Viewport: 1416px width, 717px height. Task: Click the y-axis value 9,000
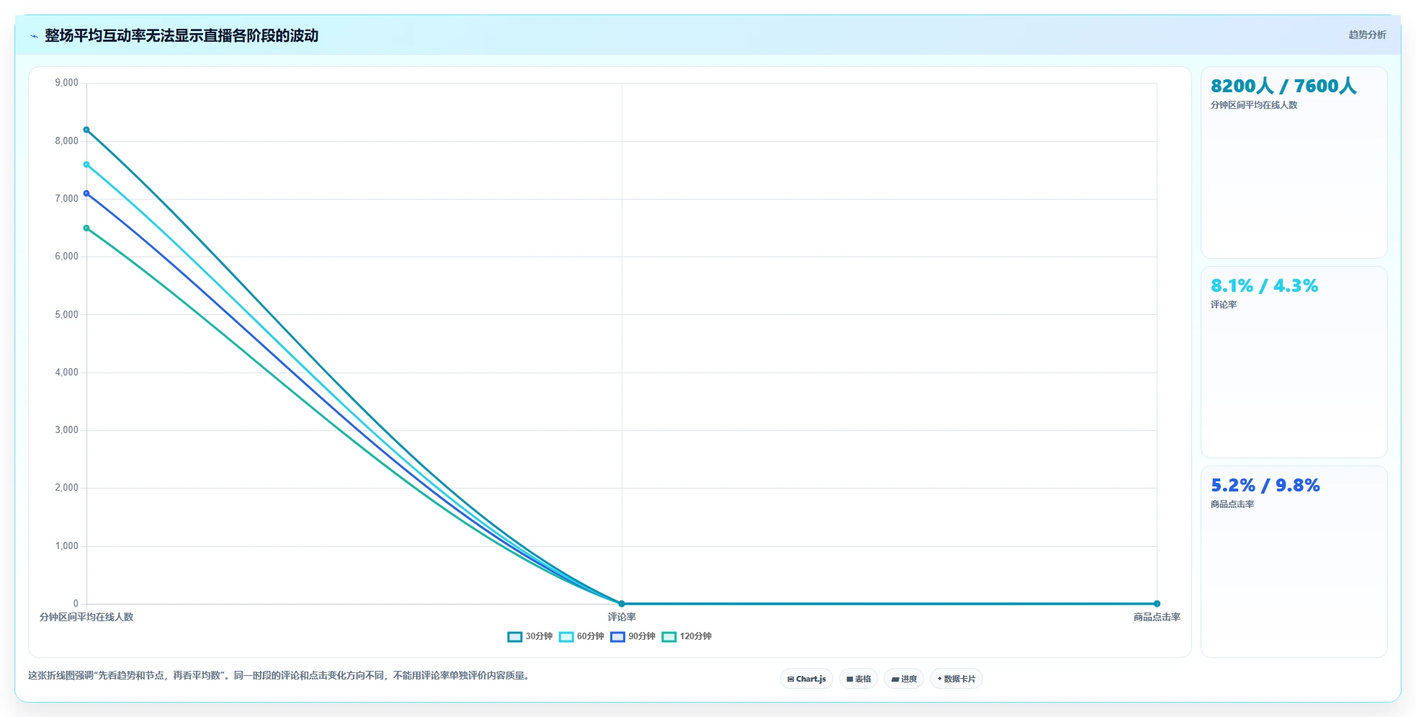(x=67, y=83)
